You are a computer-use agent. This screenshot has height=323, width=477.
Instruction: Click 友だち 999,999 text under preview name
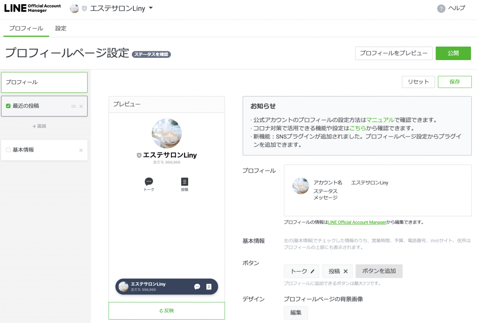[167, 162]
